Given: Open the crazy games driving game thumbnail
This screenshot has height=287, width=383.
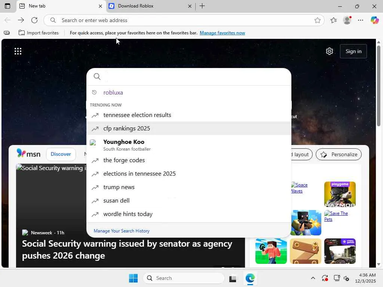Looking at the screenshot, I should tap(340, 251).
